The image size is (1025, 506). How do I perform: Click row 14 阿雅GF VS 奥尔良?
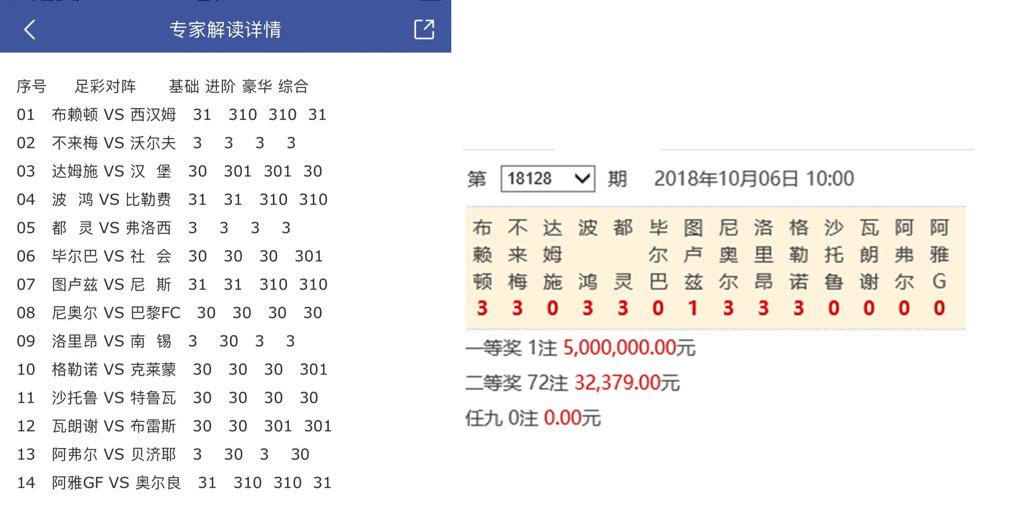[x=174, y=483]
